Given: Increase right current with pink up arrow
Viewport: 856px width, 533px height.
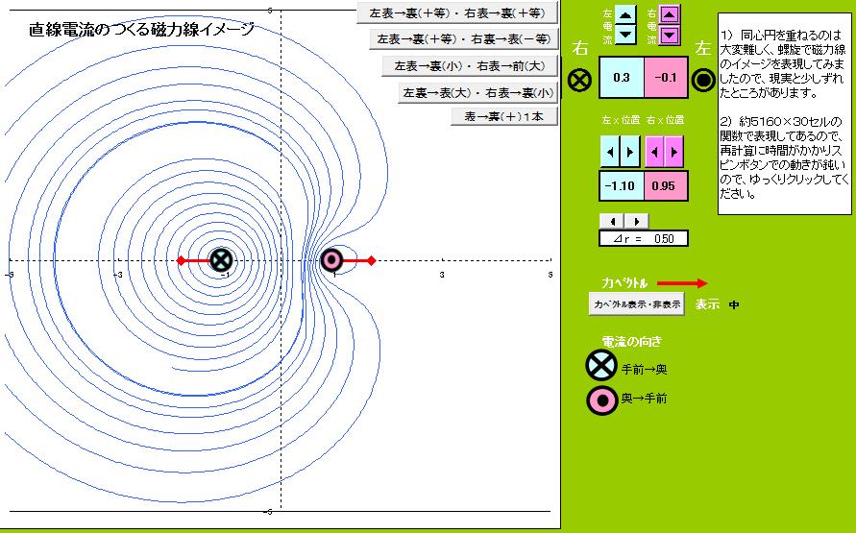Looking at the screenshot, I should [671, 14].
